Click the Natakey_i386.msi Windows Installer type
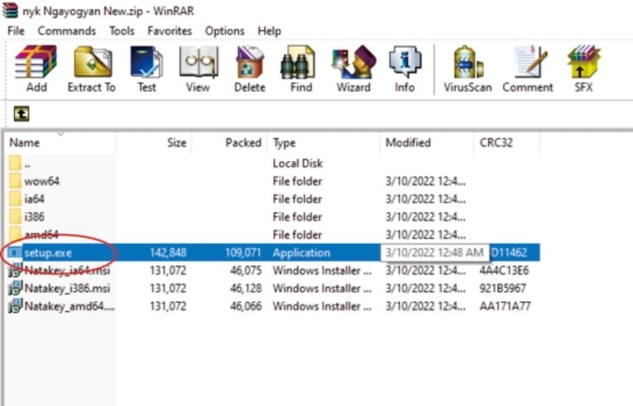633x406 pixels. tap(322, 288)
